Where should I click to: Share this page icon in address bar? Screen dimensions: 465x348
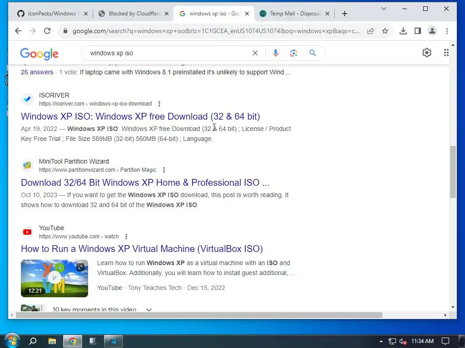tap(371, 31)
